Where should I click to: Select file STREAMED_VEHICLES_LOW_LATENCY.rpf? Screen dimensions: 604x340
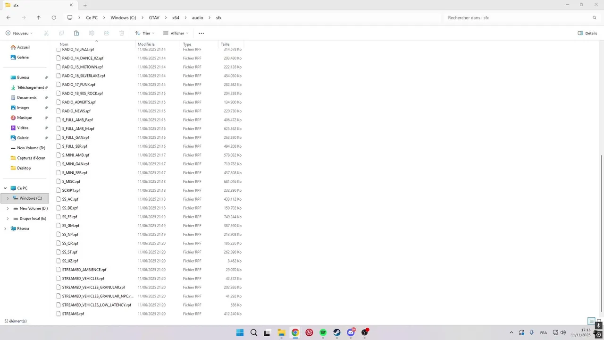pyautogui.click(x=97, y=305)
